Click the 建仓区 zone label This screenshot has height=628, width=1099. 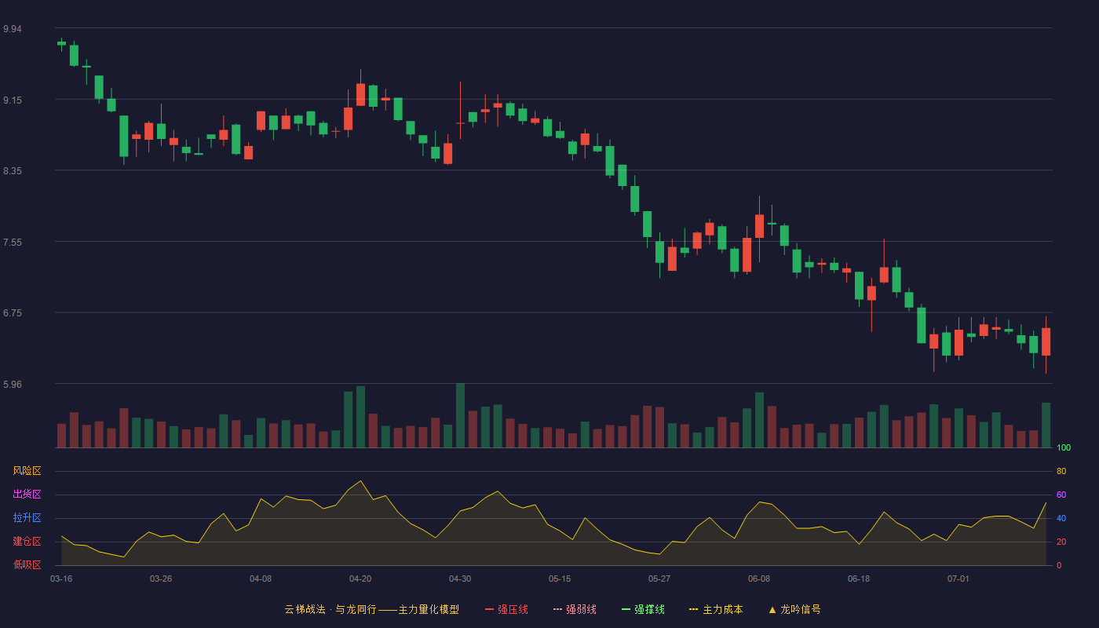[x=27, y=542]
